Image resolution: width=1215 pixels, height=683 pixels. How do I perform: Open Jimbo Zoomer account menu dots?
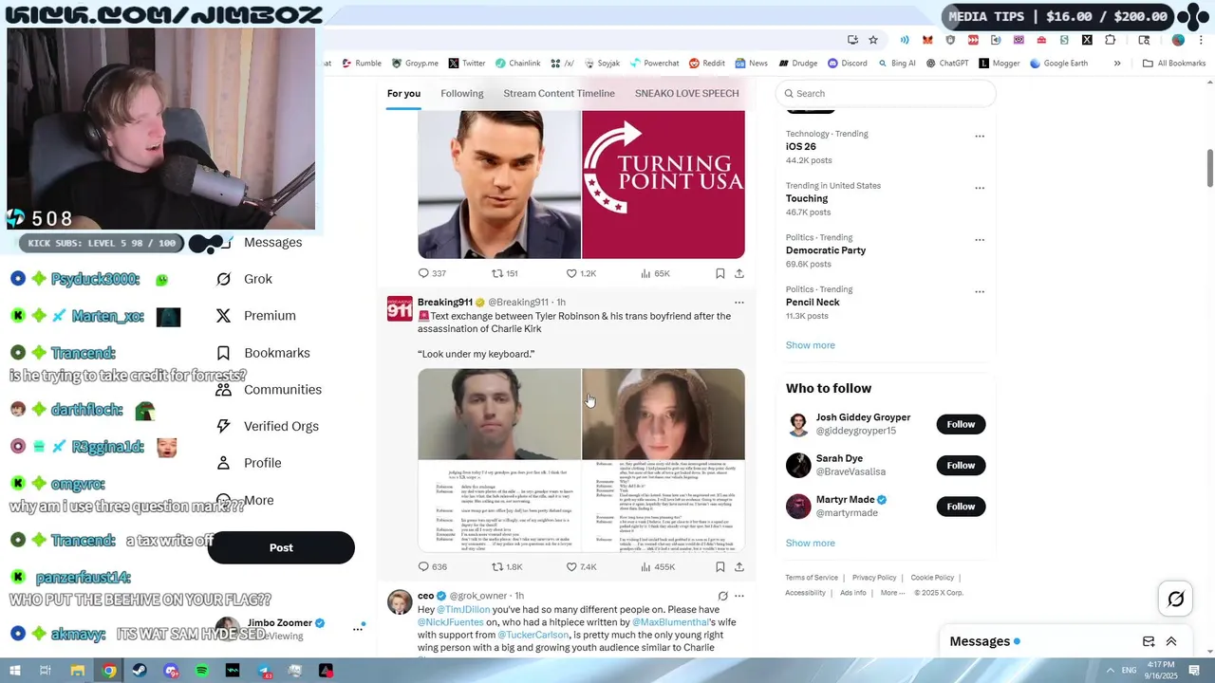(x=358, y=628)
